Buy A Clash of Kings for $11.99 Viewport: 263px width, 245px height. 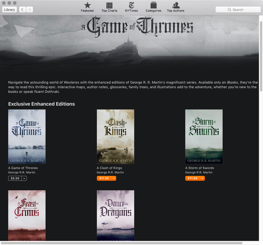(x=104, y=178)
